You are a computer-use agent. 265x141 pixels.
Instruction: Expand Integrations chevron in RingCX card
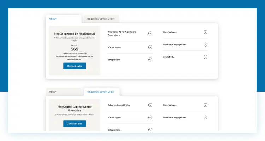pos(150,60)
